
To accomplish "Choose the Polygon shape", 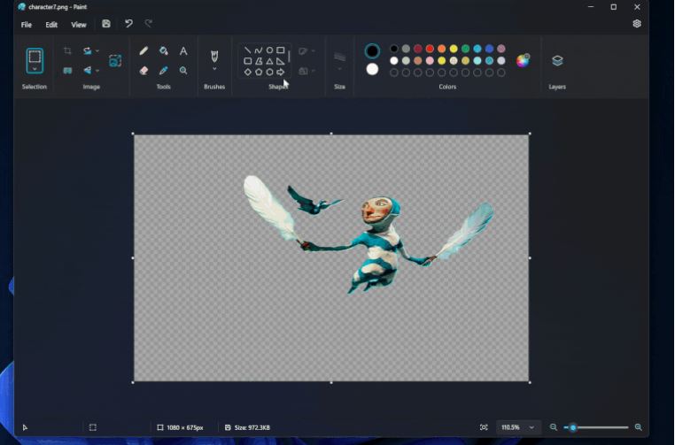I will point(259,61).
